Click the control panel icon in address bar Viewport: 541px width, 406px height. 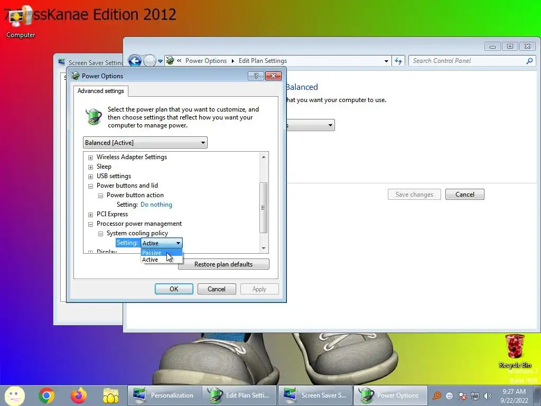coord(170,61)
